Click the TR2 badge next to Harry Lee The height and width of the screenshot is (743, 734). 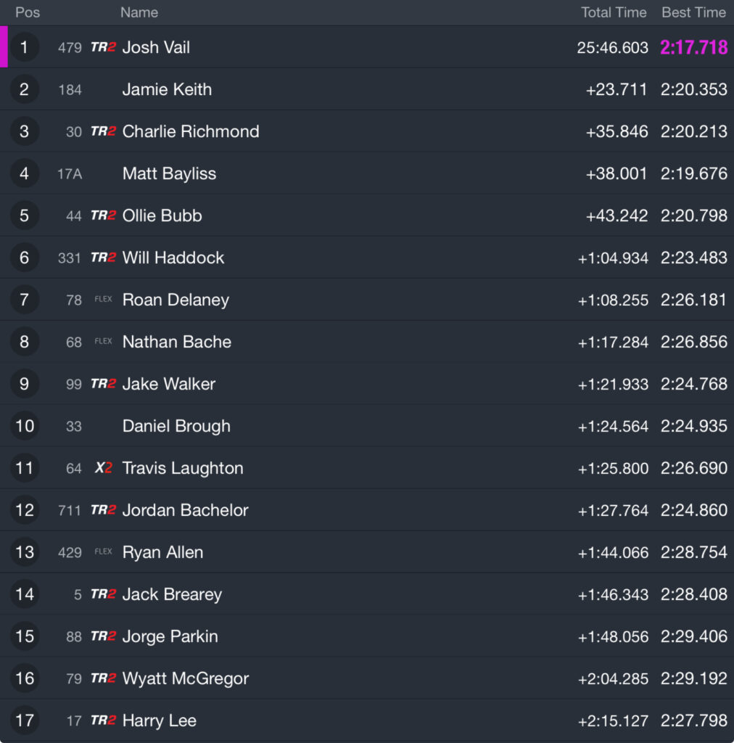103,721
